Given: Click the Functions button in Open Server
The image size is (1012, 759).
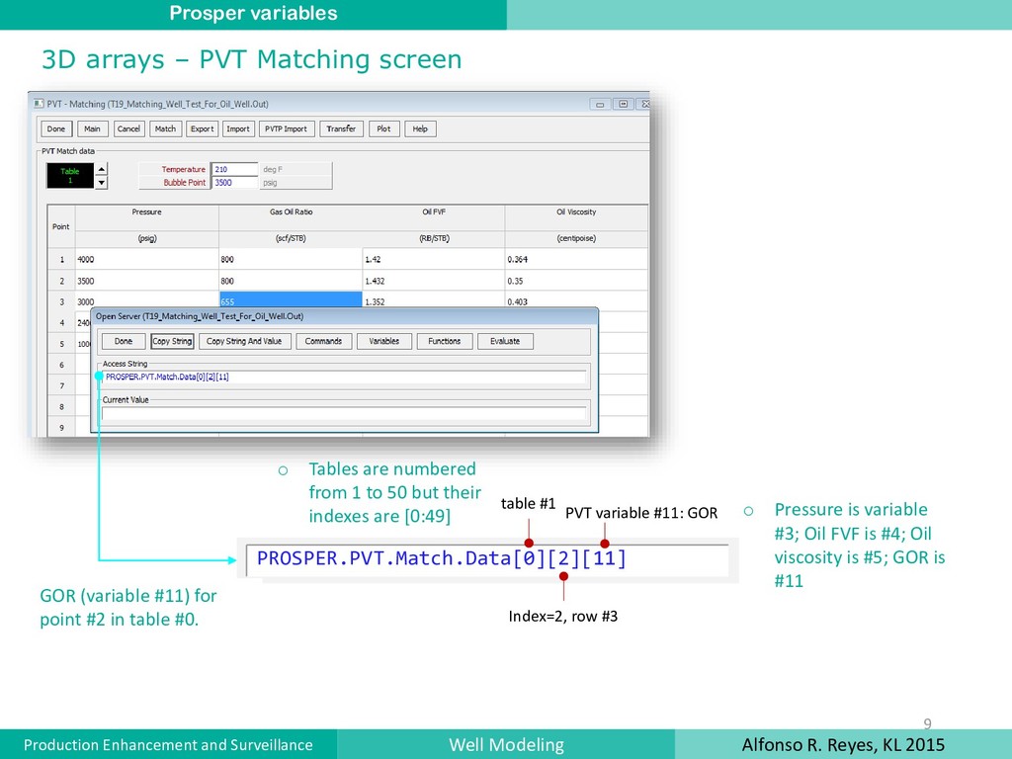Looking at the screenshot, I should coord(445,341).
